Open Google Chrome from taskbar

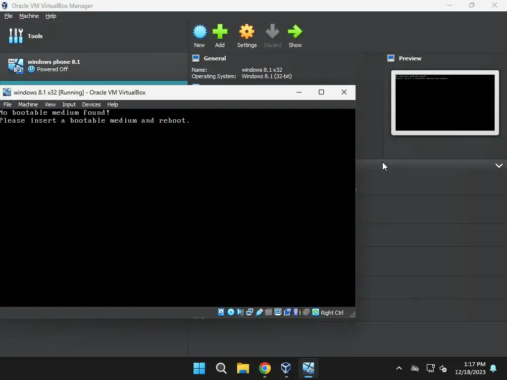(x=265, y=368)
